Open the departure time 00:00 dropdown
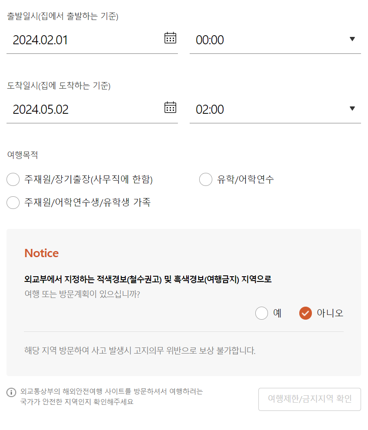 click(x=275, y=40)
